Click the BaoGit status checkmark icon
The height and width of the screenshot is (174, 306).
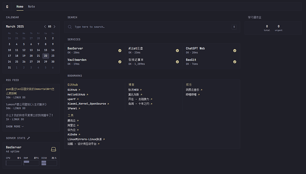(x=235, y=62)
